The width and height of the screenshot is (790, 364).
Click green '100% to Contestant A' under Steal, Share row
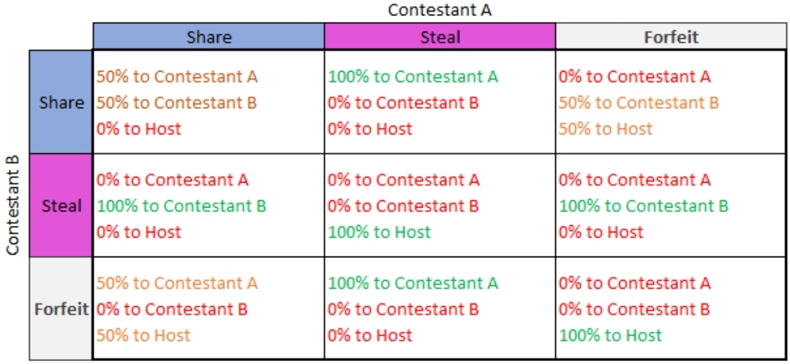click(413, 77)
